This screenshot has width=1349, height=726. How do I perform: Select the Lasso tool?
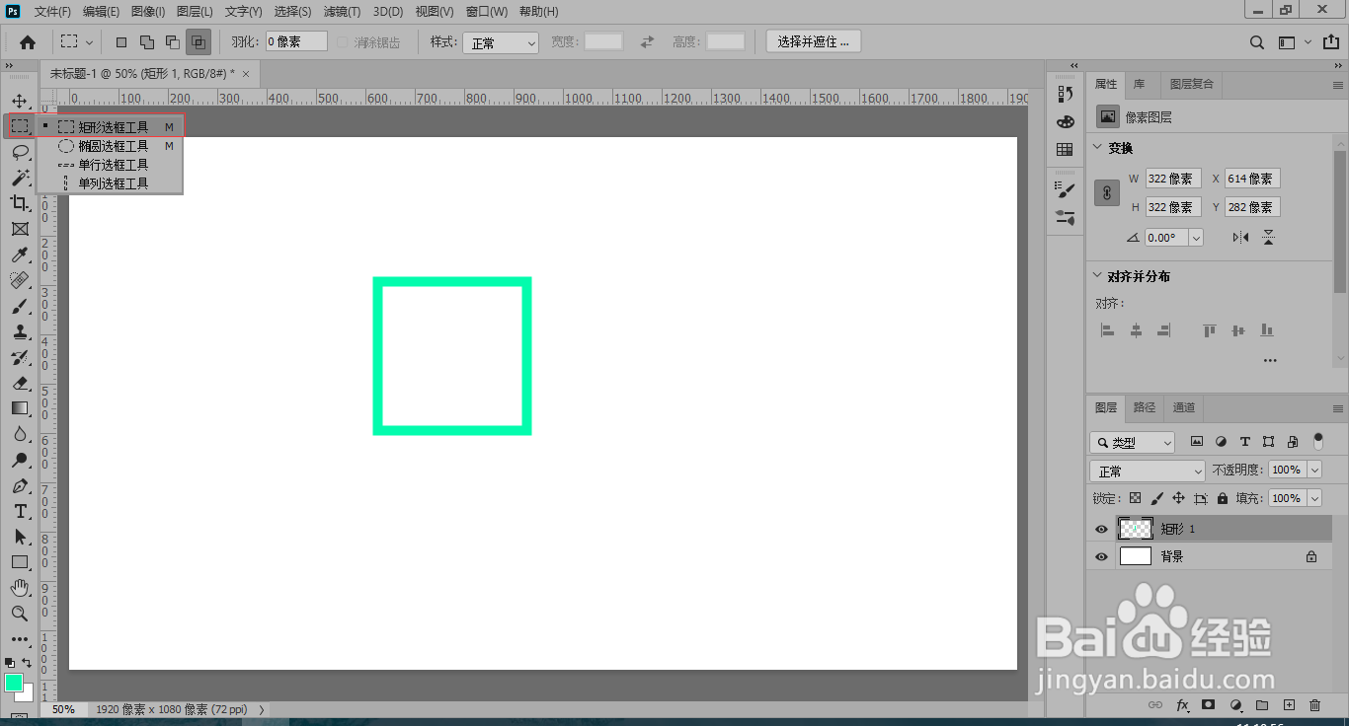20,152
